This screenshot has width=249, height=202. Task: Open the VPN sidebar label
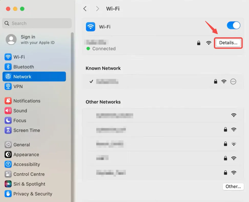18,86
